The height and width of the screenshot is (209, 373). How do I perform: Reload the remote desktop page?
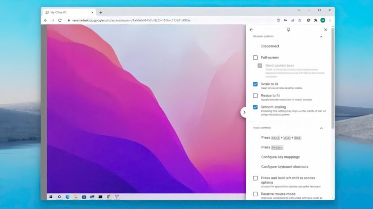60,20
